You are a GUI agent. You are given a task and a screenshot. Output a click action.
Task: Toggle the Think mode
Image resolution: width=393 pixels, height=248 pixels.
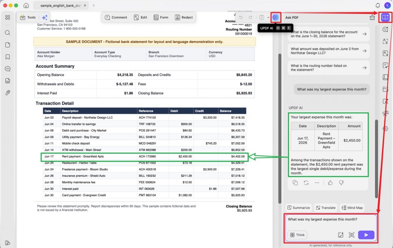click(x=297, y=235)
